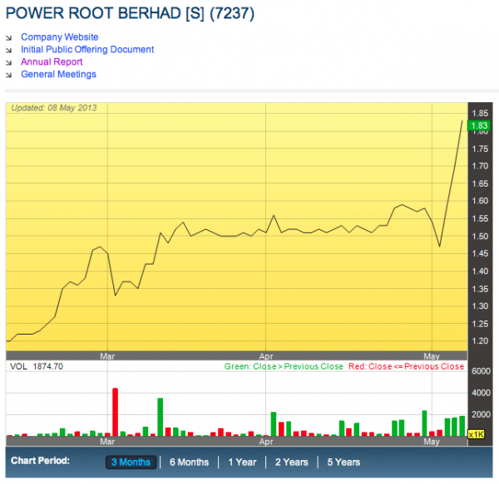This screenshot has width=499, height=484.
Task: Click the Apr label on the time axis
Action: coord(266,354)
